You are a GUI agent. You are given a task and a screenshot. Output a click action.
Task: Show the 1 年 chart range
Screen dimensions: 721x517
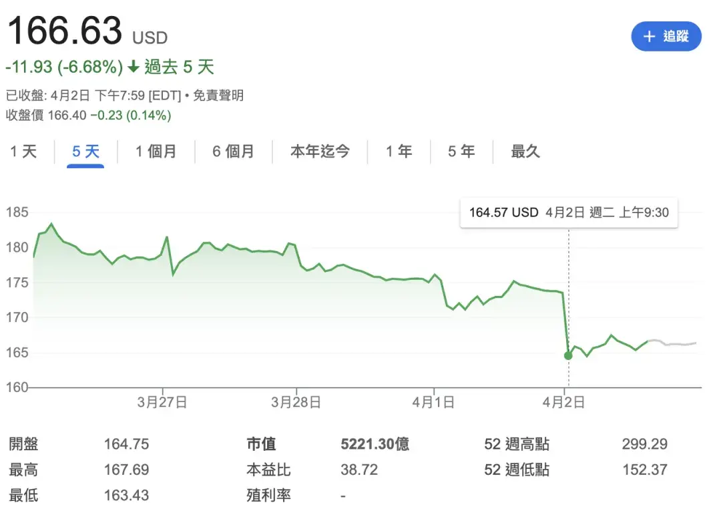pyautogui.click(x=399, y=152)
